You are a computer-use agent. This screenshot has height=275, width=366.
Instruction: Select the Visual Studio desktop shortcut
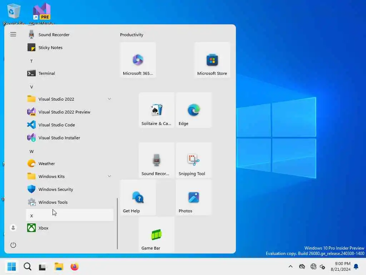[42, 14]
